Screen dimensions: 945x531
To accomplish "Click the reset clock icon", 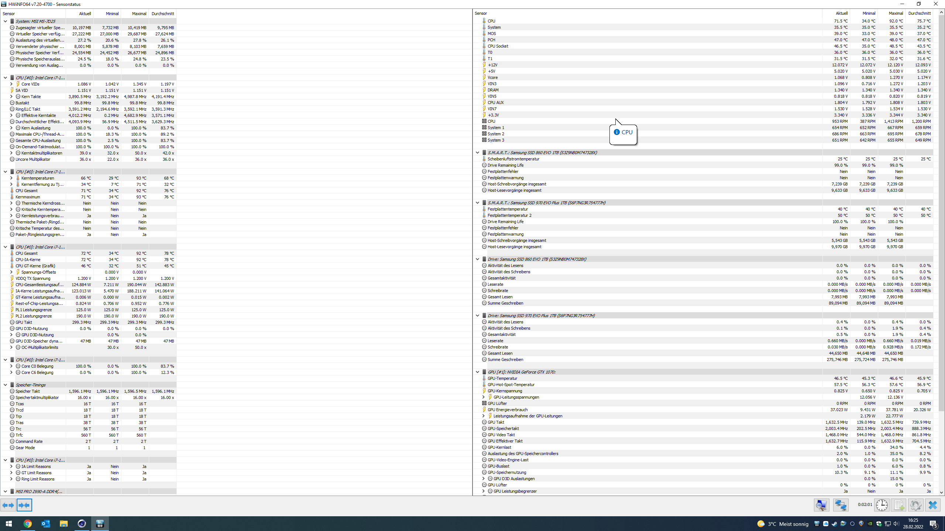I will point(882,505).
